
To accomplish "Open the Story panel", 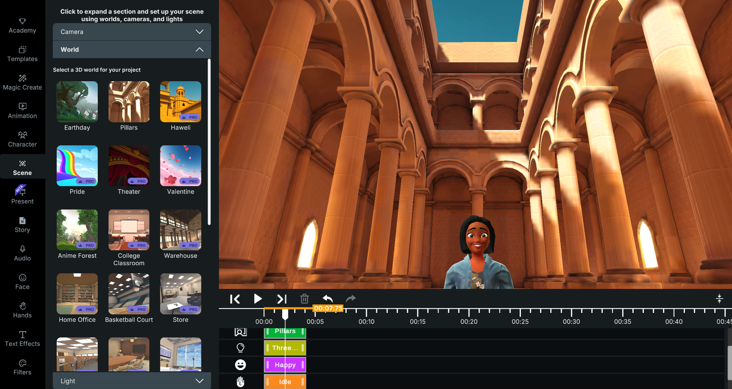I will 22,224.
